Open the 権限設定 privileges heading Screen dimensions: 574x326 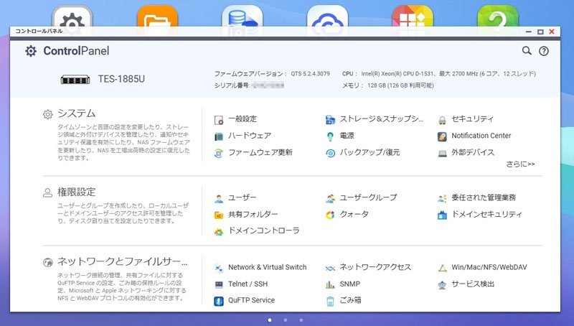pos(77,192)
